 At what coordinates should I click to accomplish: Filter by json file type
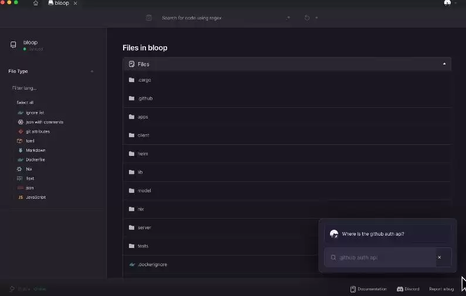(30, 188)
